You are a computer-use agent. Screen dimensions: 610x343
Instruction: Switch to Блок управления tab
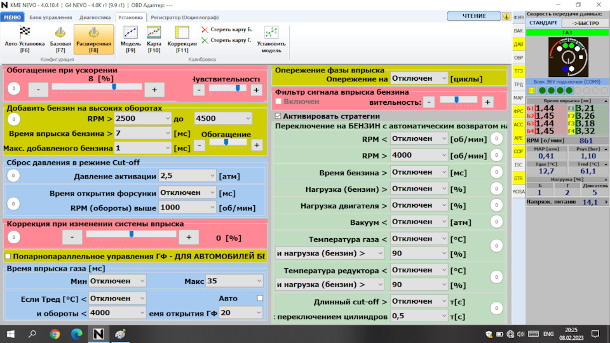pos(51,17)
